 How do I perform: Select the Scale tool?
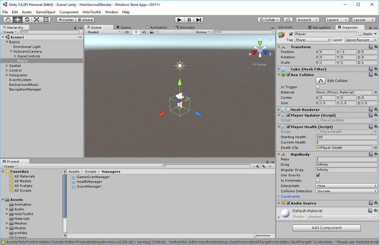(x=37, y=20)
